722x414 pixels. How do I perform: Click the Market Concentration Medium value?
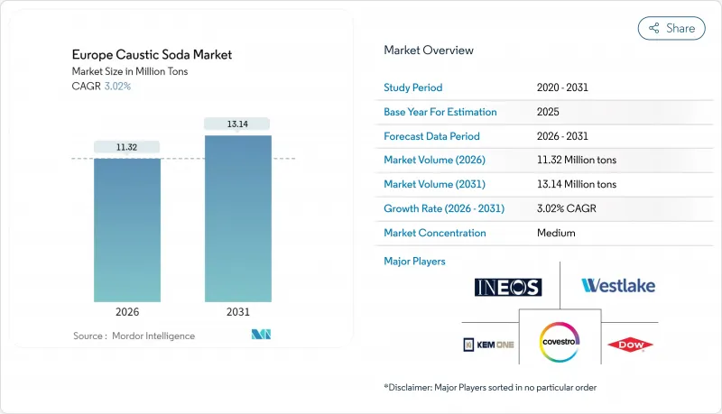tap(555, 233)
